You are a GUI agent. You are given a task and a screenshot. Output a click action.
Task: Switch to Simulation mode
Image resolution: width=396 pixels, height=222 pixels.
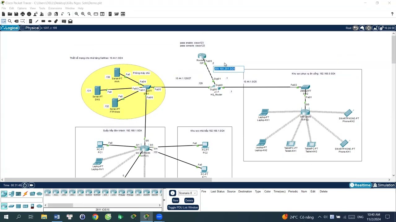[x=384, y=185]
